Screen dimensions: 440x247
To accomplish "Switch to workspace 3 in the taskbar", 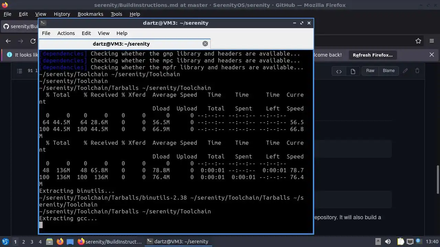I will click(x=32, y=242).
